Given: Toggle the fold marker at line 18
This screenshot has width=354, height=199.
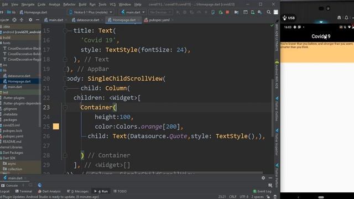Looking at the screenshot, I should pyautogui.click(x=65, y=60).
